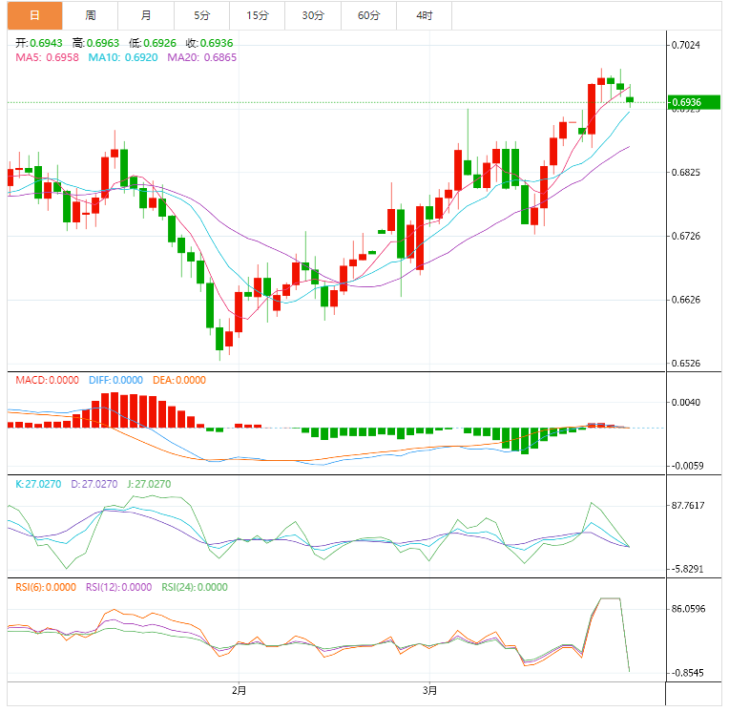
Task: Click the MA20 indicator label
Action: click(201, 58)
